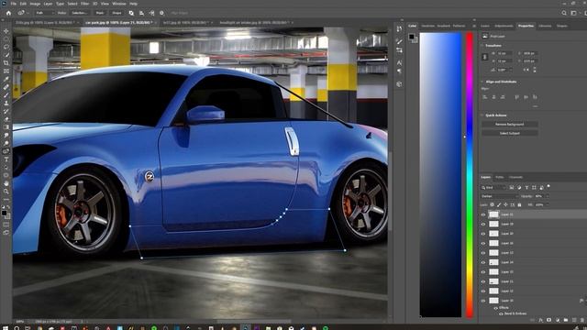
Task: Switch to the Adjustments tab
Action: (x=504, y=26)
